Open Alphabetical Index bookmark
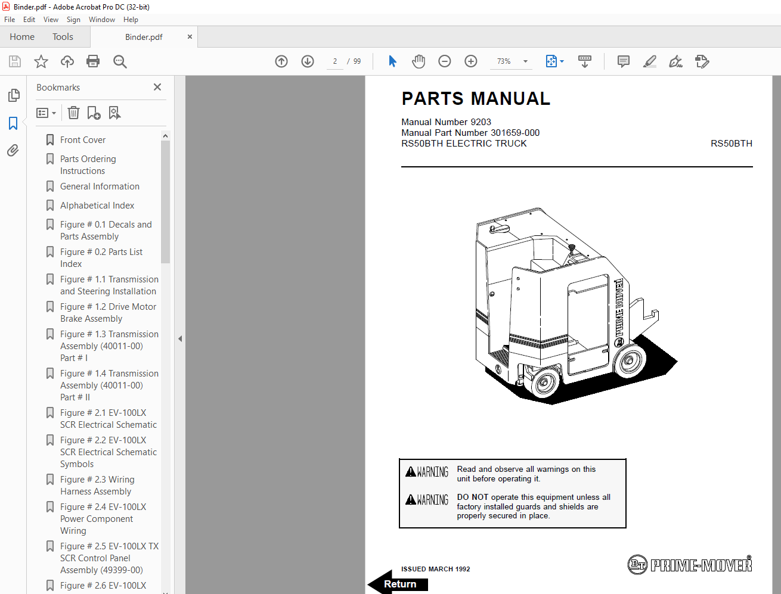Screen dimensions: 781x594 tap(97, 206)
